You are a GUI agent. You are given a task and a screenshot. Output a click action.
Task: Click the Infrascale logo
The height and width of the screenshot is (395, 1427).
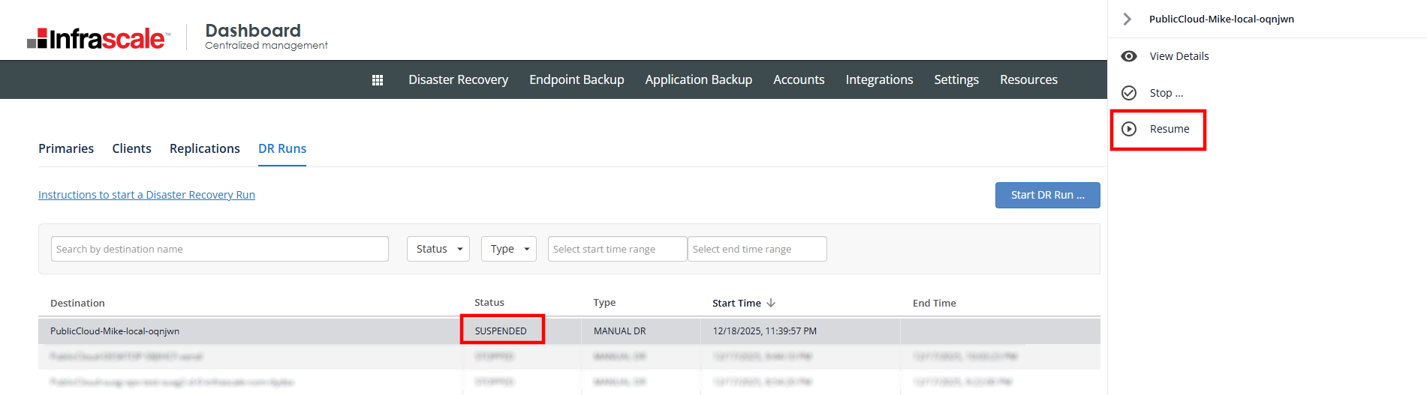(x=98, y=38)
